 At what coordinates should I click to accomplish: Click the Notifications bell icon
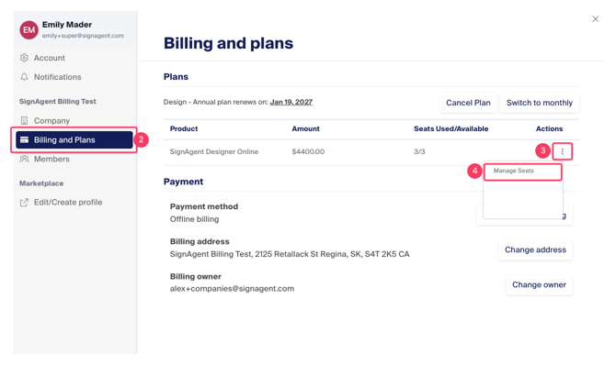tap(24, 77)
